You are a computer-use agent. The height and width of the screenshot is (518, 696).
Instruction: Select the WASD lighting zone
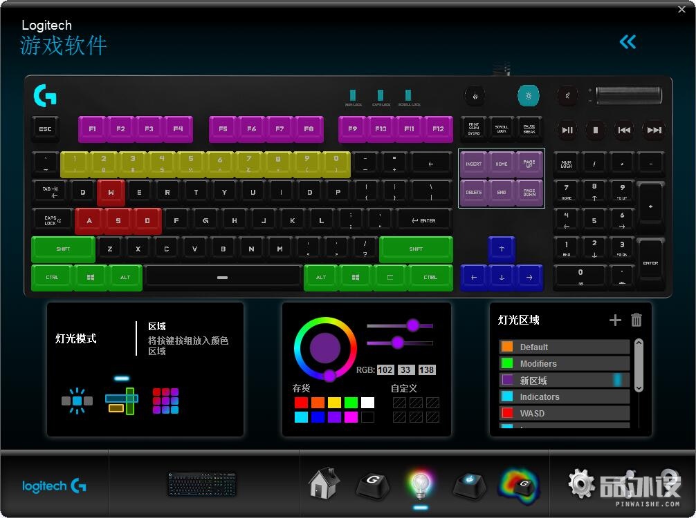point(564,413)
